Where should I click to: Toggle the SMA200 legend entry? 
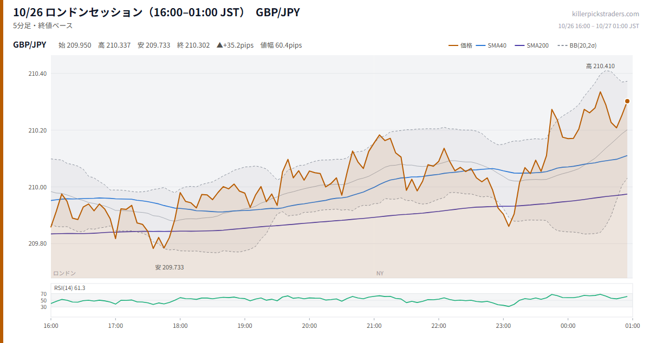click(531, 45)
